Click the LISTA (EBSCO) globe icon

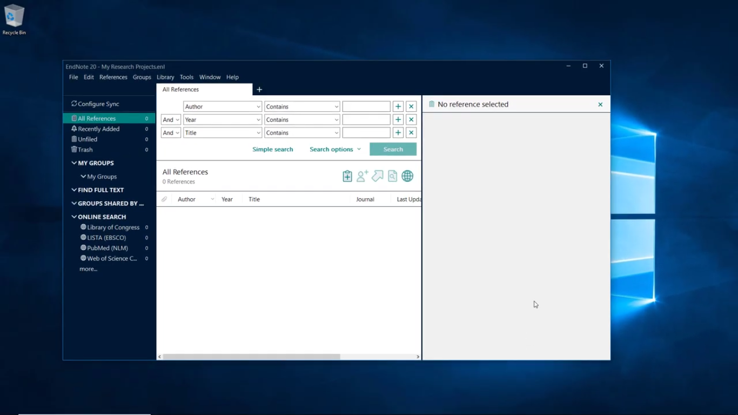(x=83, y=237)
